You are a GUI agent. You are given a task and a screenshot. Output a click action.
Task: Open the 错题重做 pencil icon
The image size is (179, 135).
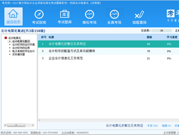[x=139, y=17]
